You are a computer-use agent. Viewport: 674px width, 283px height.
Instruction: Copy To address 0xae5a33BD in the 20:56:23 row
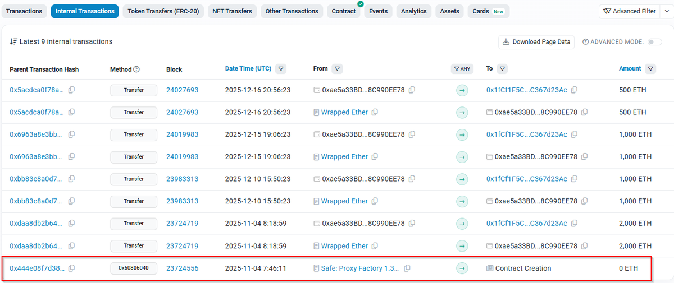pyautogui.click(x=585, y=112)
